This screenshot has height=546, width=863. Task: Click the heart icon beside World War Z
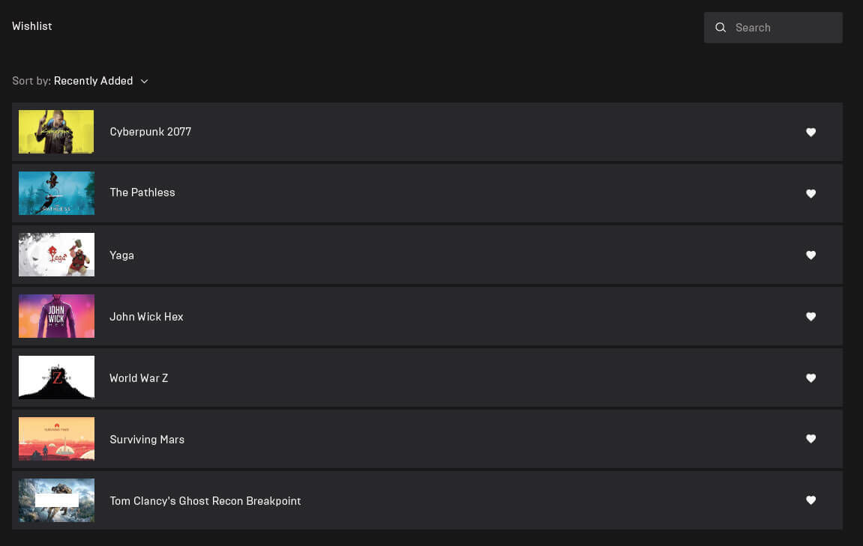(x=811, y=377)
